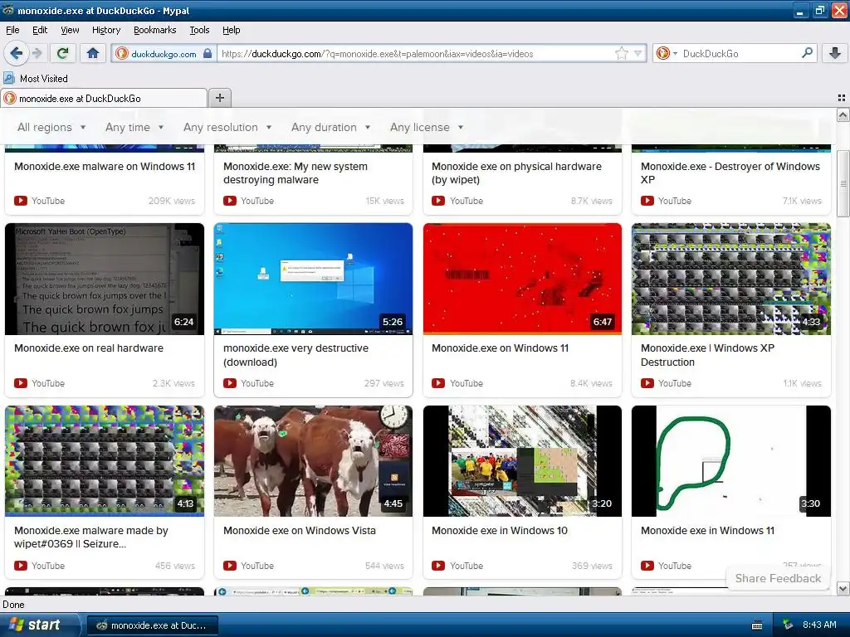Screen dimensions: 850x637
Task: Click YouTube icon under Monoxide.exe on real hardware
Action: pos(21,383)
